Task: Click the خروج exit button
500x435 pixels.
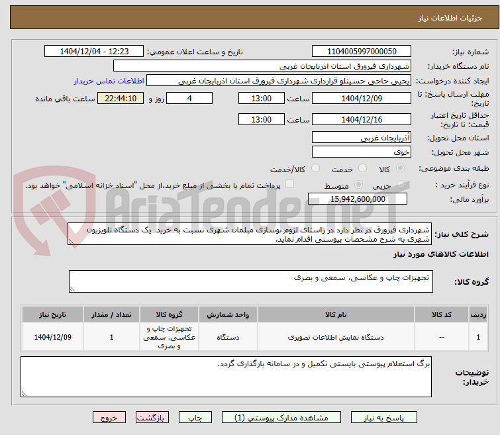Action: (109, 418)
